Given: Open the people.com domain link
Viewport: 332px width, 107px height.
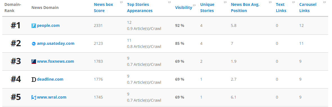Looking at the screenshot, I should point(48,25).
